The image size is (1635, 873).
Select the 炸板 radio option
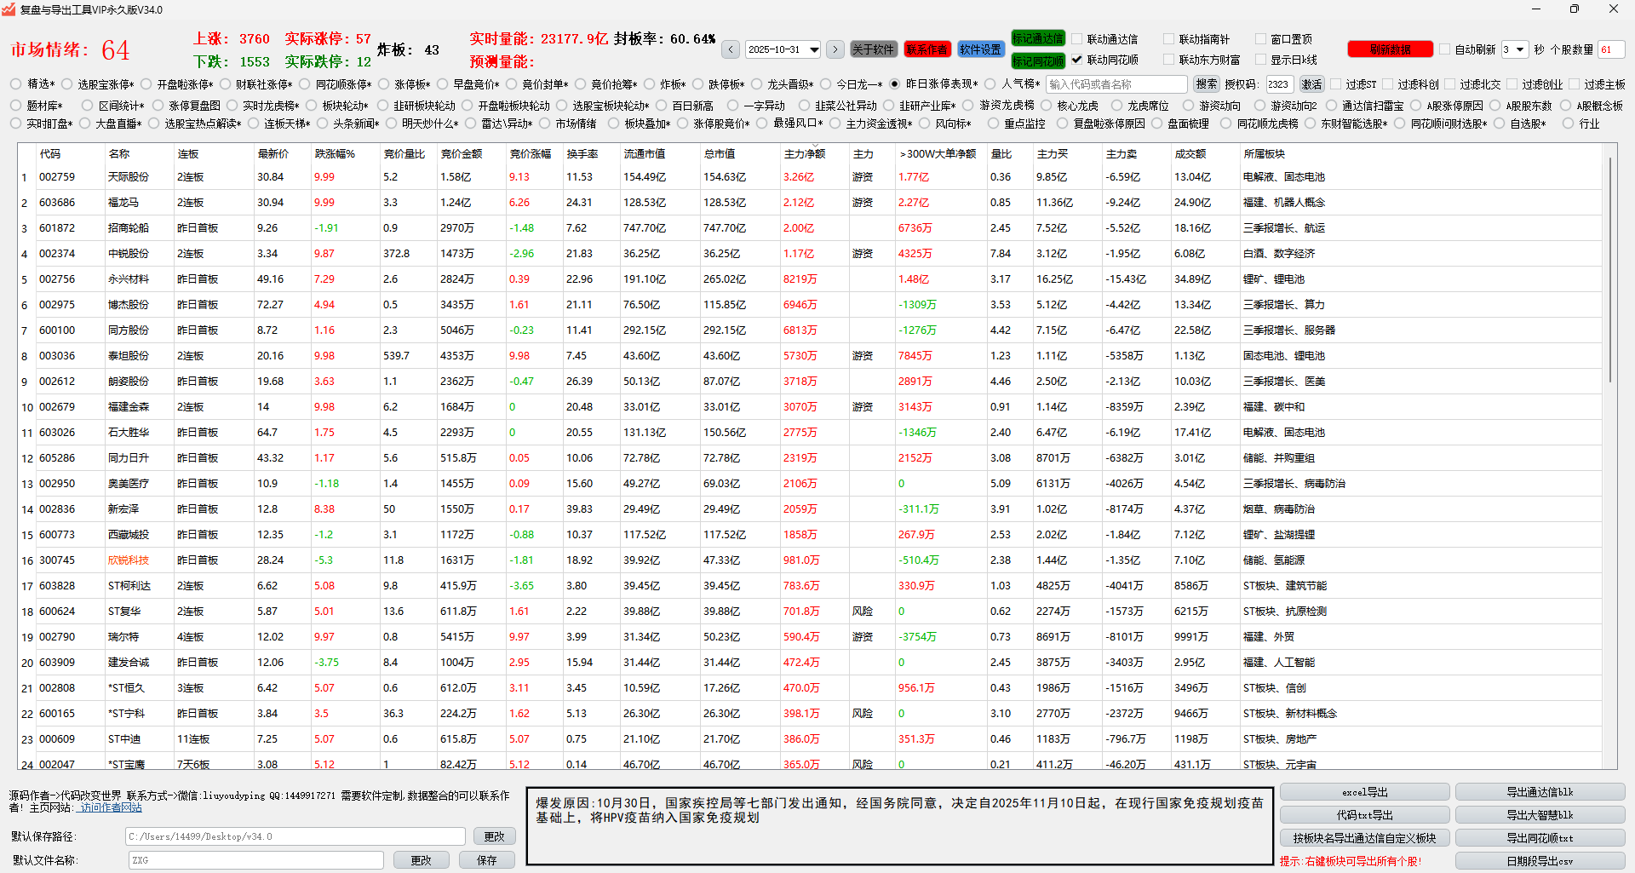[x=650, y=84]
